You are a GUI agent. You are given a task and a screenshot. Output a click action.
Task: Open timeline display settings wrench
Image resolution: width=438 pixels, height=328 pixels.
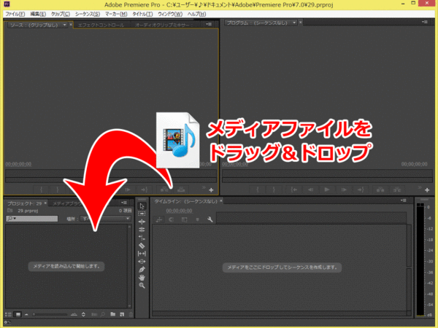(x=210, y=220)
